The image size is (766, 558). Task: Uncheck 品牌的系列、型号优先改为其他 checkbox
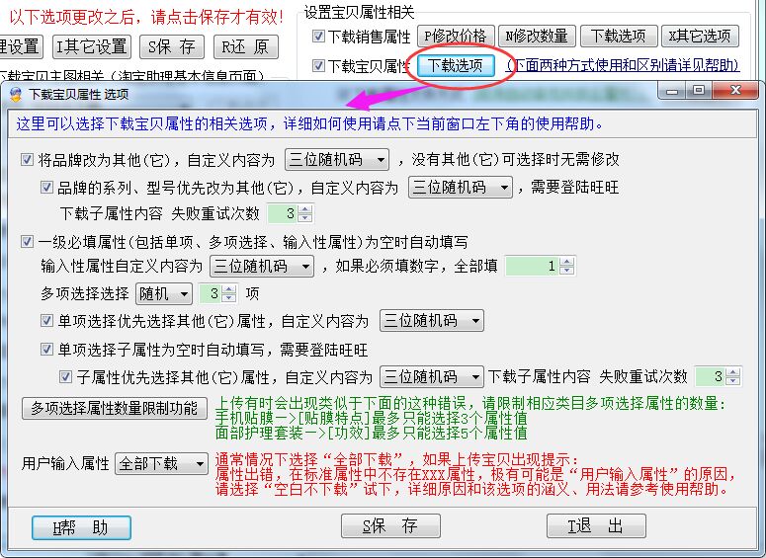click(x=46, y=187)
